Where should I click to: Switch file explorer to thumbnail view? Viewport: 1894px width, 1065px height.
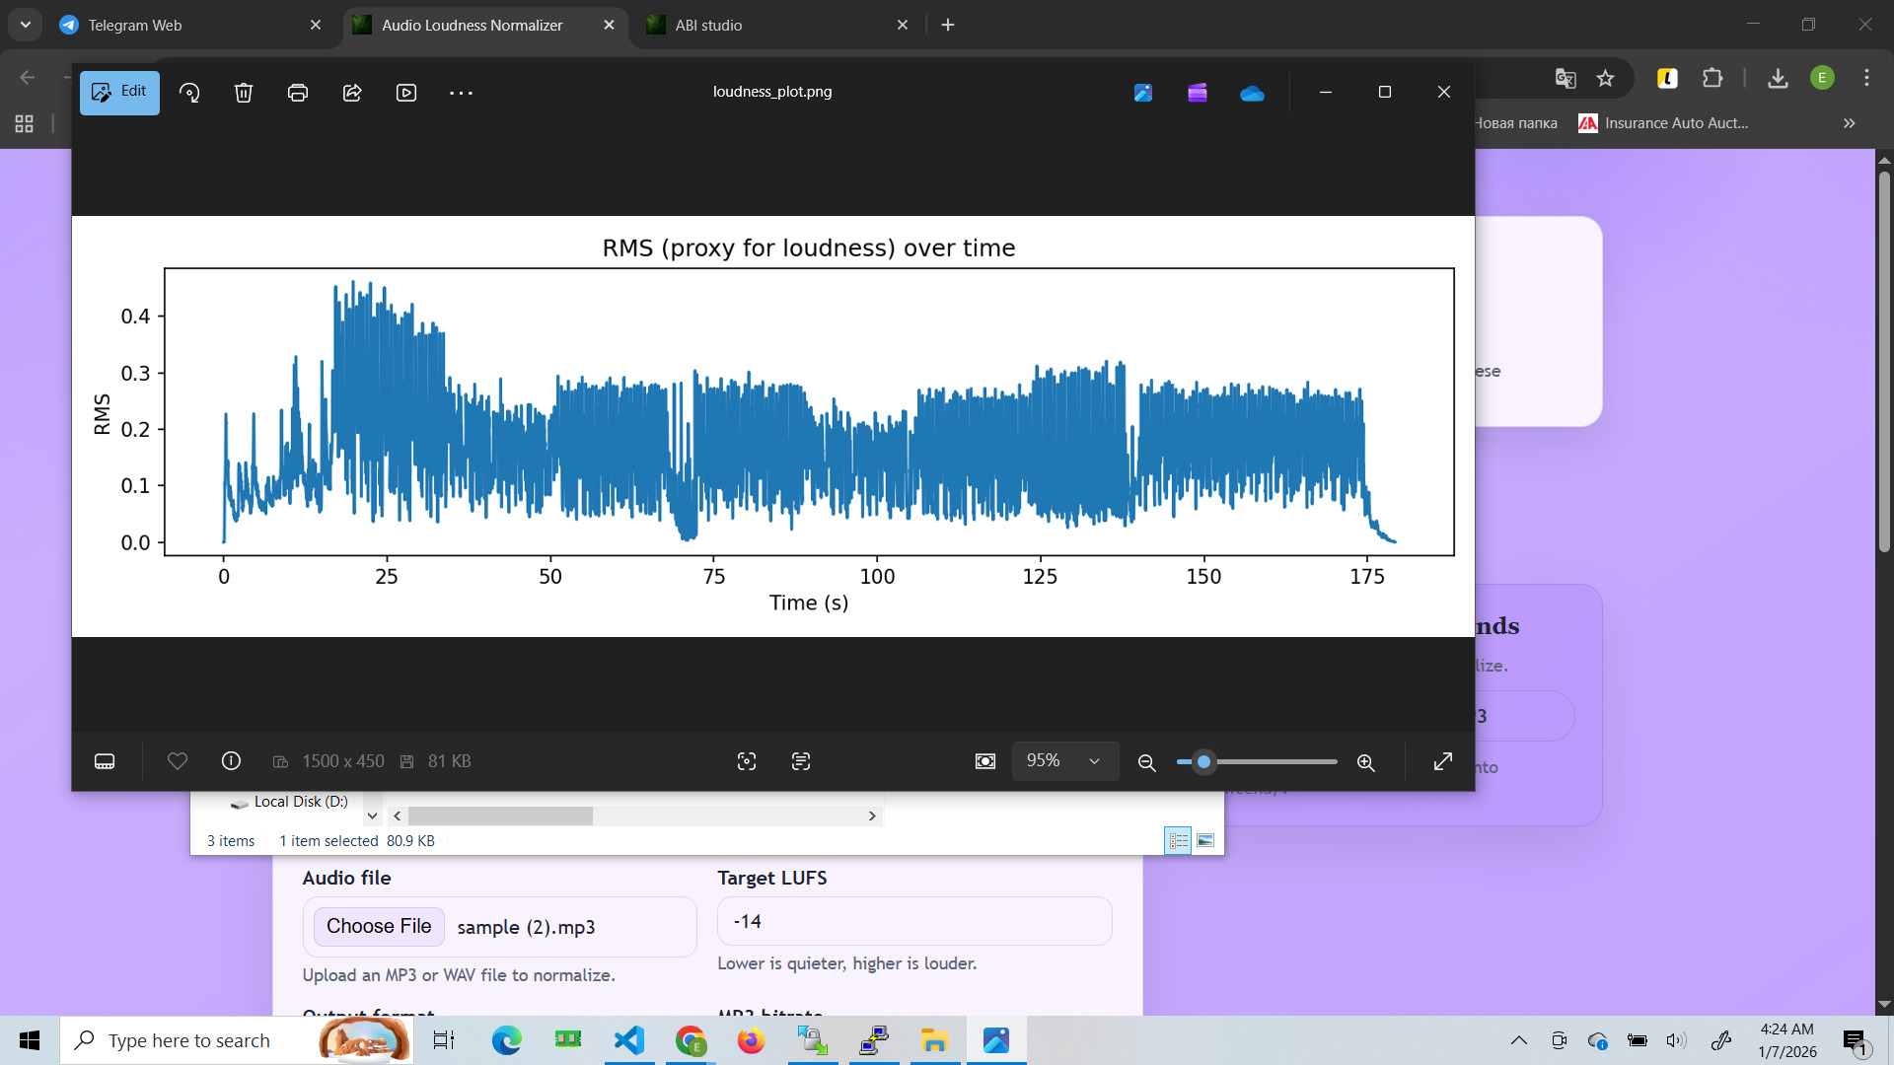pyautogui.click(x=1204, y=840)
